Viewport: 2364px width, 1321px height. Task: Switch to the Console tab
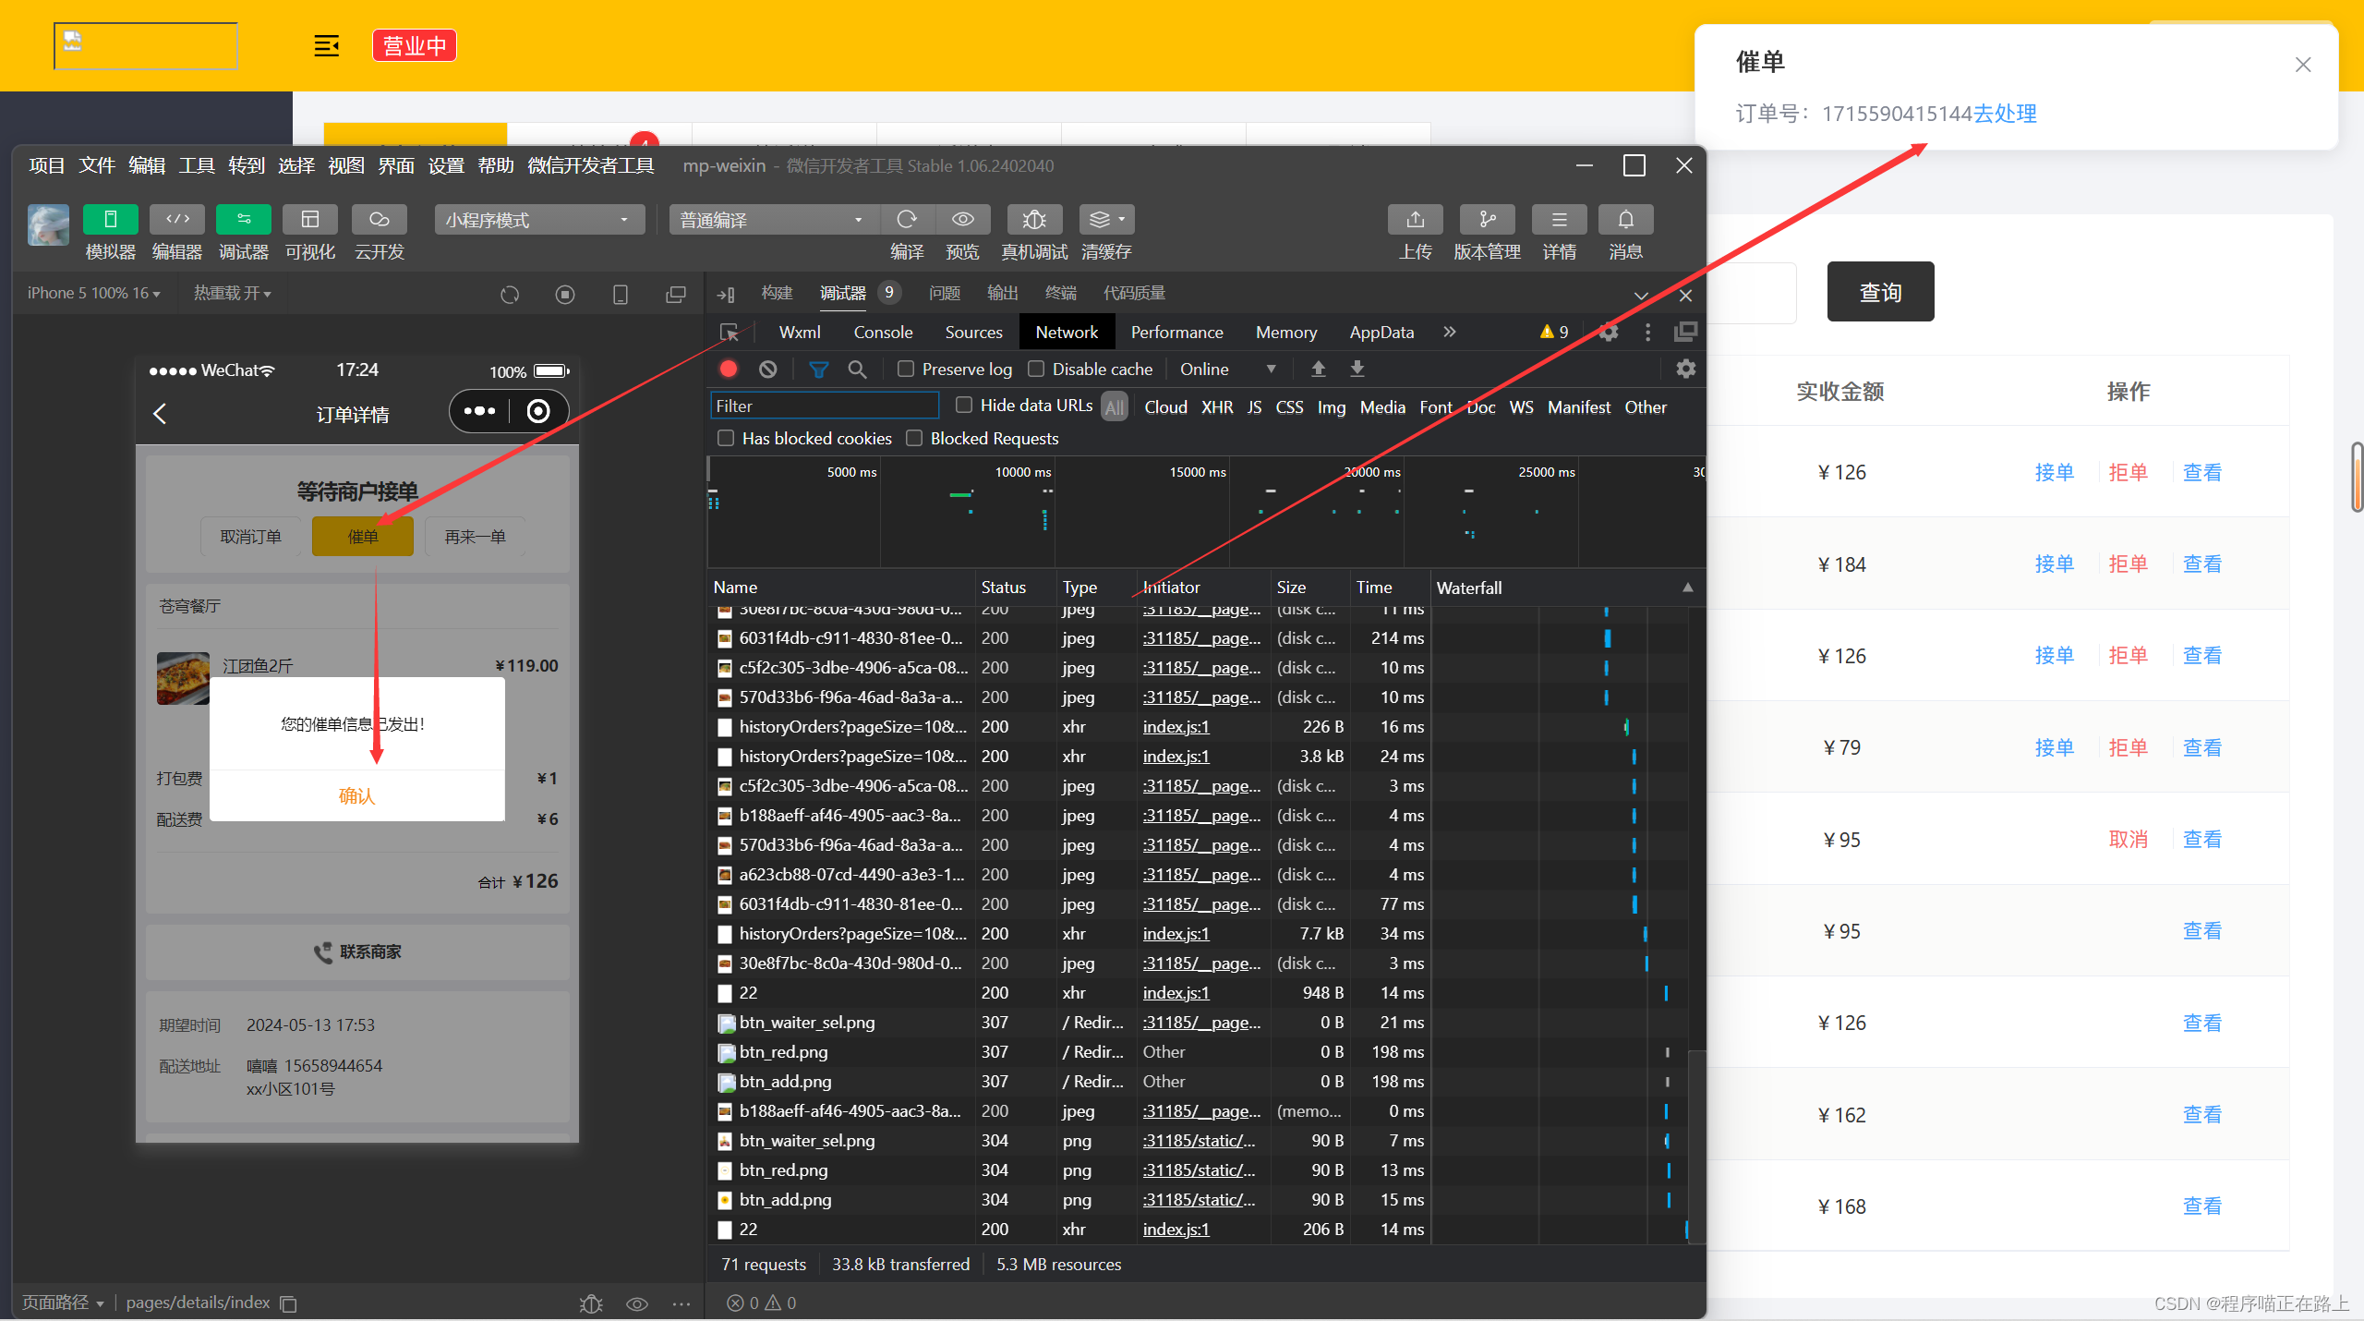coord(883,333)
